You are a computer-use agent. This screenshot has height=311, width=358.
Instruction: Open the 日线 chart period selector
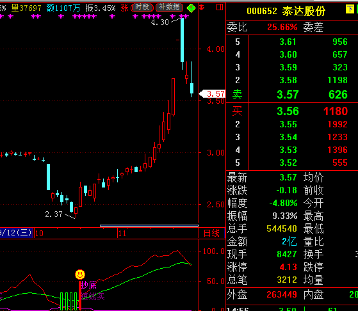[211, 233]
